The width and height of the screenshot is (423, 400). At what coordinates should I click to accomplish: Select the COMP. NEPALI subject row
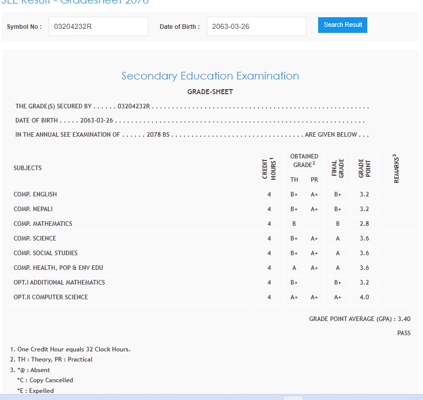33,209
